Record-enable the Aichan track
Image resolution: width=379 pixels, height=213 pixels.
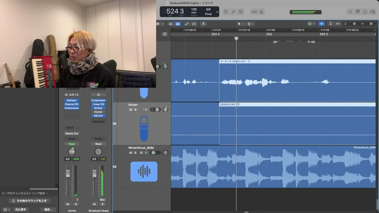click(x=141, y=110)
